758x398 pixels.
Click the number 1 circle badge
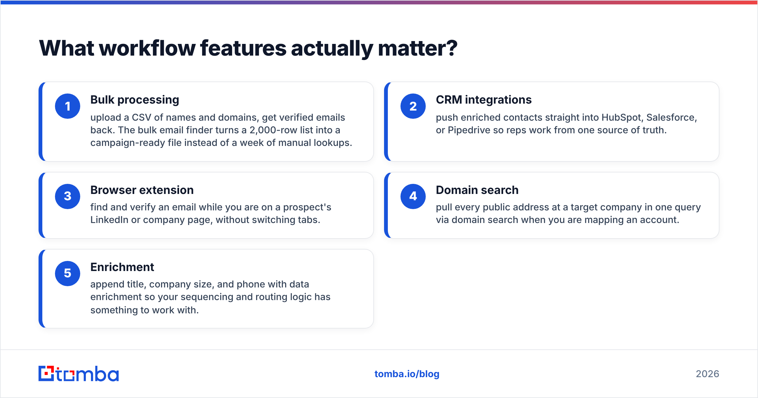pos(68,106)
